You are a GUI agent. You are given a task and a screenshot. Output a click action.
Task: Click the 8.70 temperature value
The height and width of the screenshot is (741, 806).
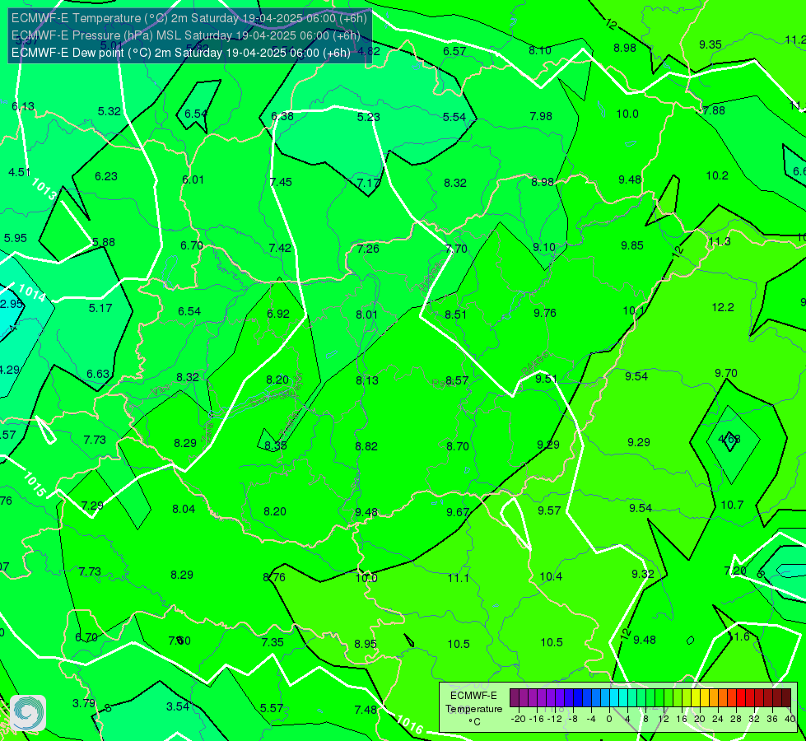tap(457, 446)
